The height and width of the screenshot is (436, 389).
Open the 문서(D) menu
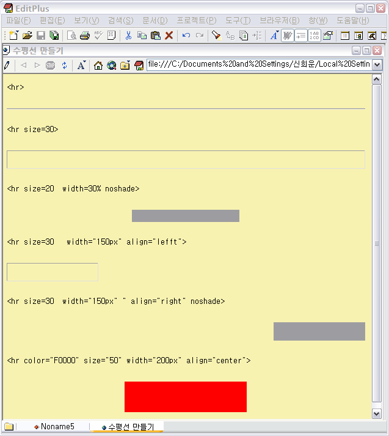pos(155,21)
